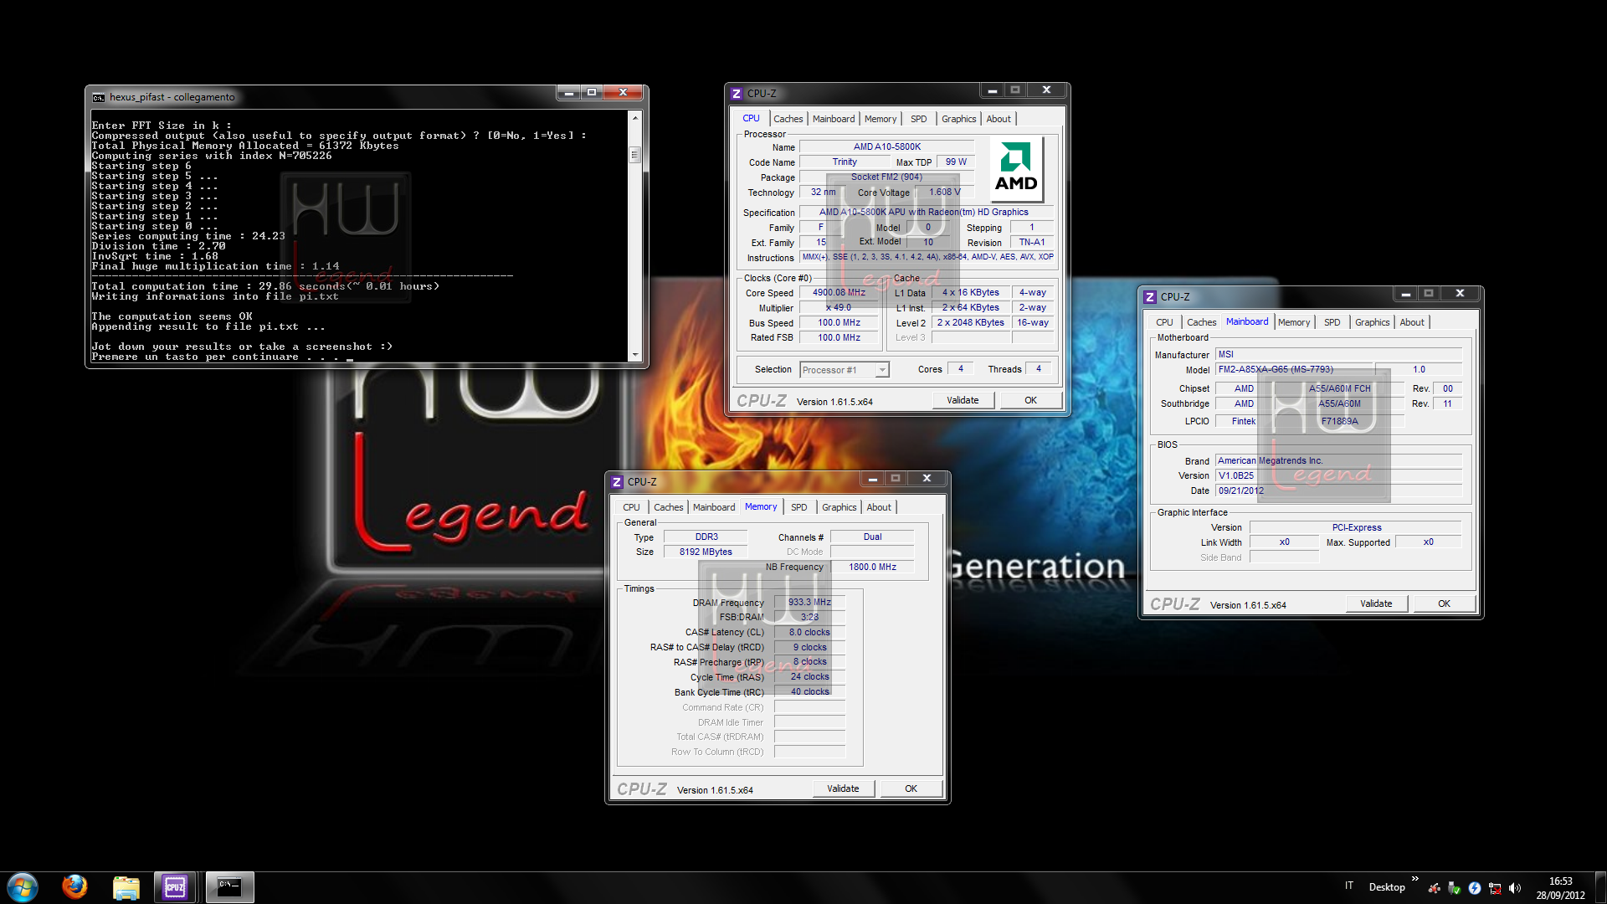Switch Mainboard window to Caches tab

point(1201,322)
